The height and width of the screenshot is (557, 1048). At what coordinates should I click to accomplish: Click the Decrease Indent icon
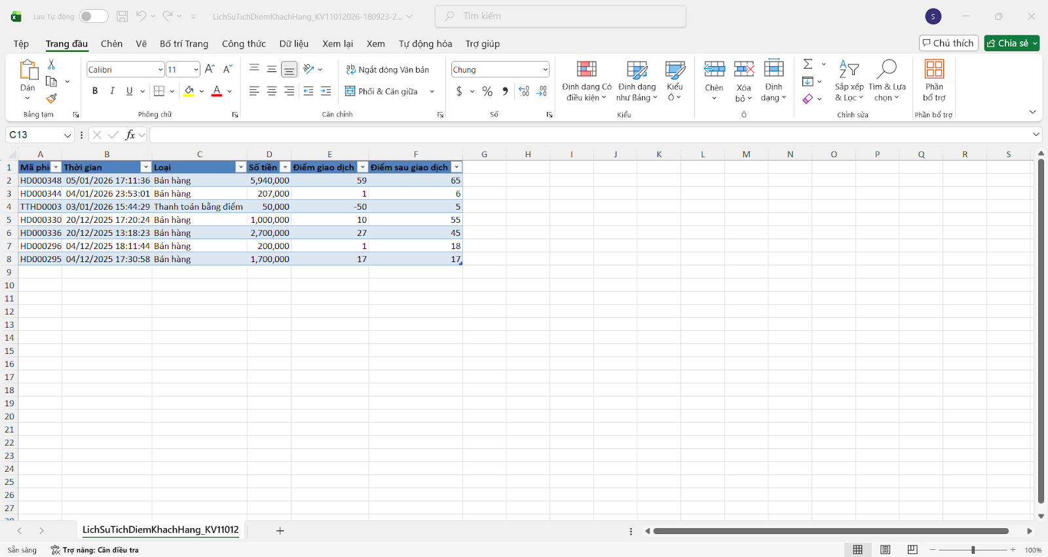click(309, 91)
